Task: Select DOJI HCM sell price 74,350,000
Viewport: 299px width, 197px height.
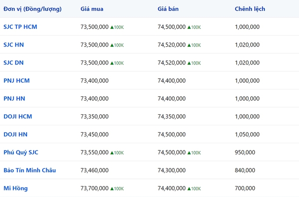Action: tap(171, 117)
